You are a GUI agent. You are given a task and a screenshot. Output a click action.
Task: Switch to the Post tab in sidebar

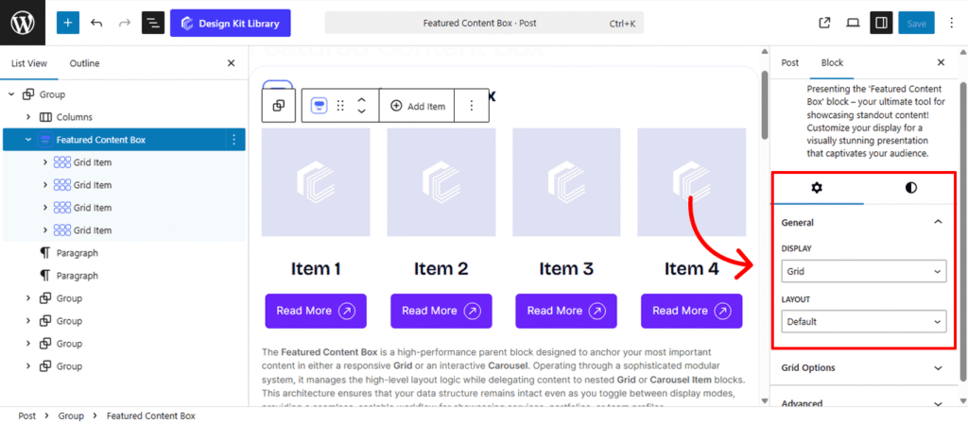[789, 62]
